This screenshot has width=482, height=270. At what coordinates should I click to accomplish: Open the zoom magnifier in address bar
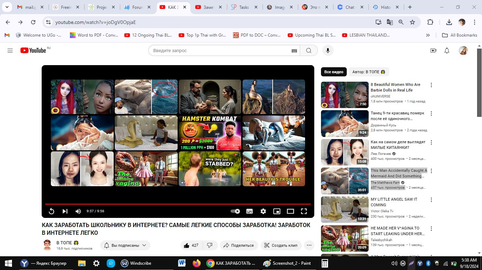click(x=401, y=22)
